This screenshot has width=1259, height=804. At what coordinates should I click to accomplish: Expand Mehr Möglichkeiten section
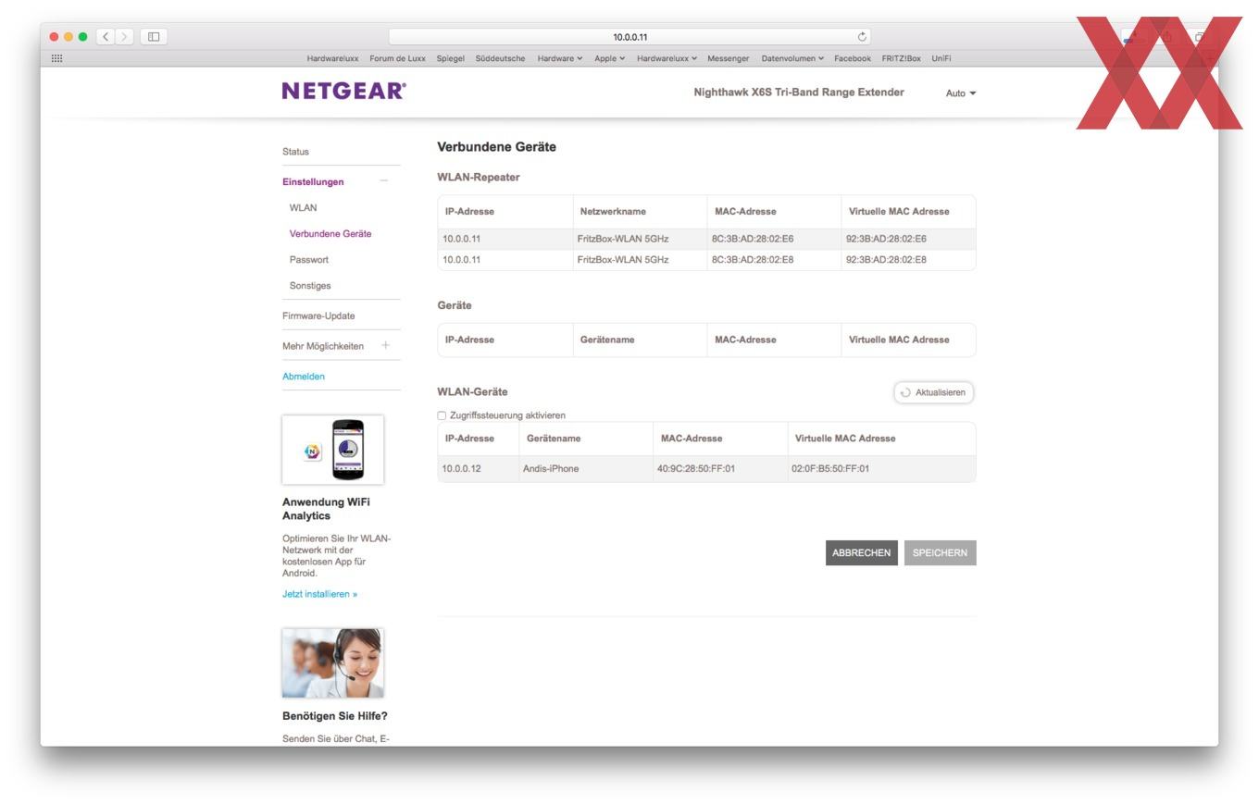pyautogui.click(x=385, y=345)
